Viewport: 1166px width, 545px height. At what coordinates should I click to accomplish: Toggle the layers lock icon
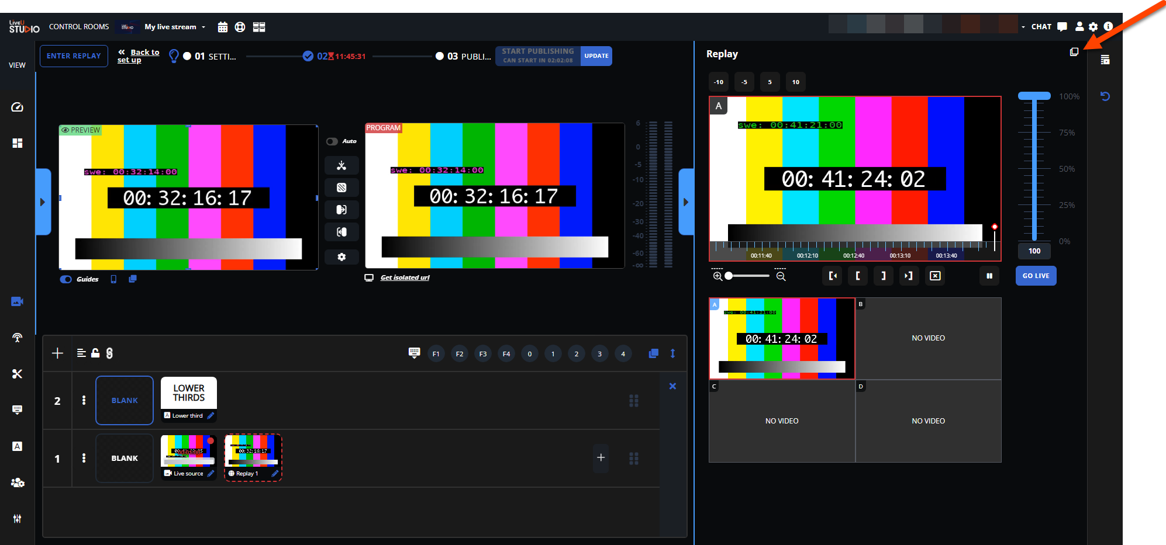(x=95, y=353)
